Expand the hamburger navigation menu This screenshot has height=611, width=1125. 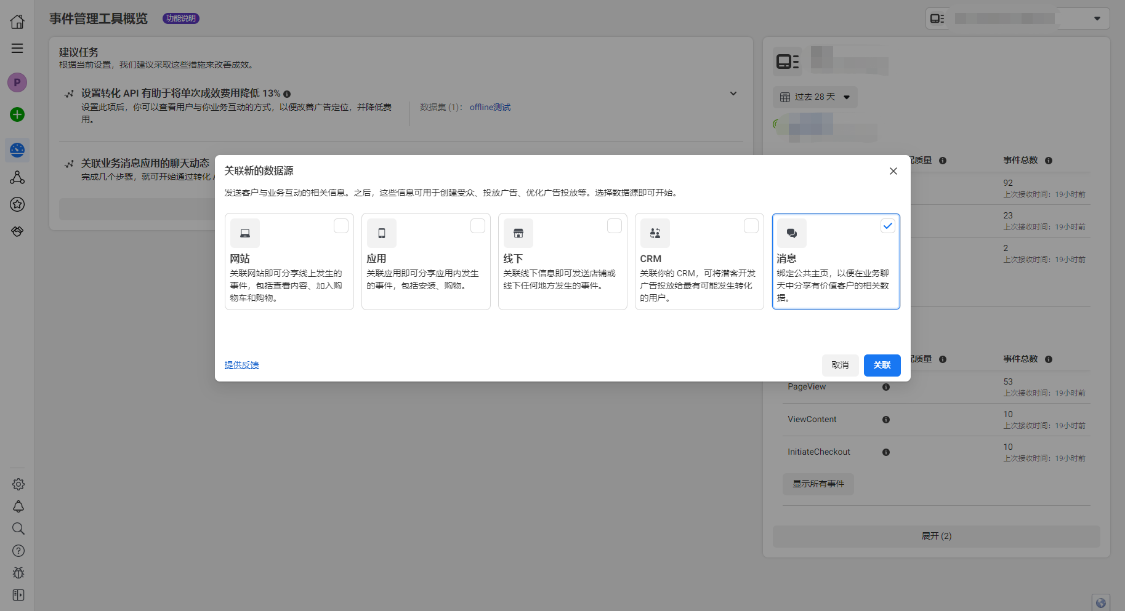[x=17, y=48]
